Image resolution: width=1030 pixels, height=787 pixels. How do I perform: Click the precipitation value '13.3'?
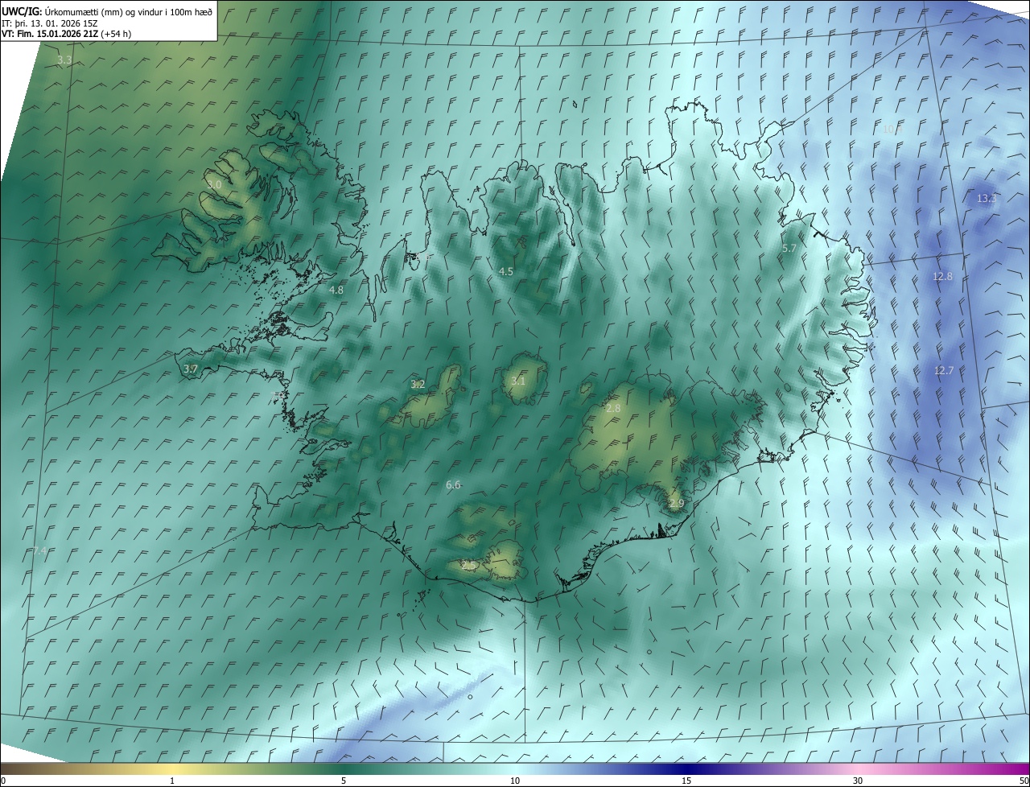987,198
